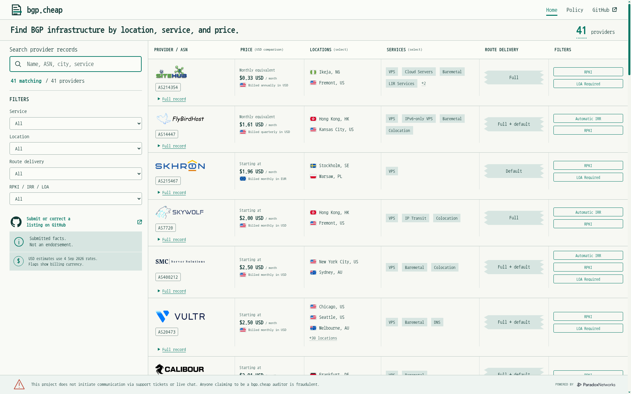Open the RPKI / IRR / LOA dropdown

pos(76,199)
